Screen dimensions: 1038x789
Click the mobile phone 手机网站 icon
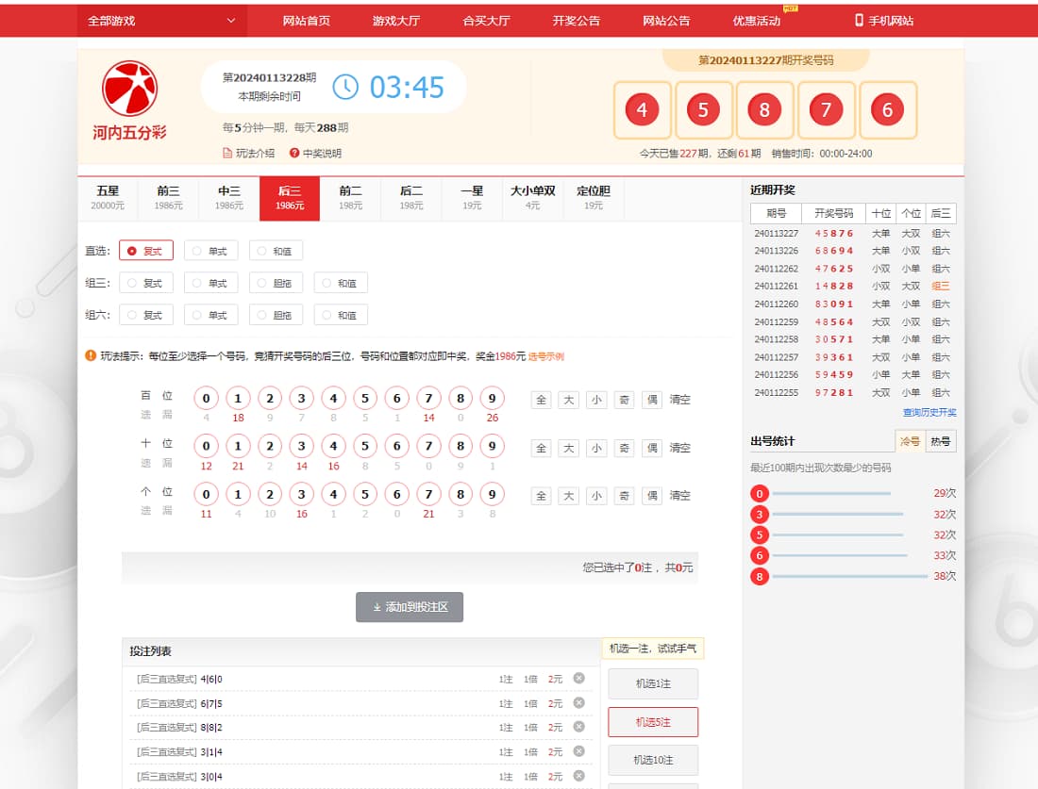click(x=859, y=20)
